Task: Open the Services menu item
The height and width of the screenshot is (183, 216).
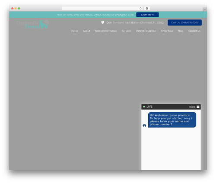Action: click(127, 31)
